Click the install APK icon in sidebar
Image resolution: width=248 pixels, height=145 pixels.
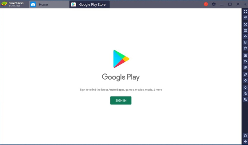tap(245, 48)
